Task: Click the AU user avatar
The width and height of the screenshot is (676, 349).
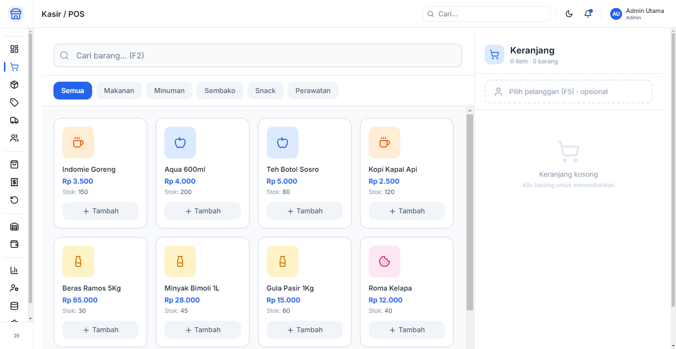Action: pyautogui.click(x=616, y=14)
